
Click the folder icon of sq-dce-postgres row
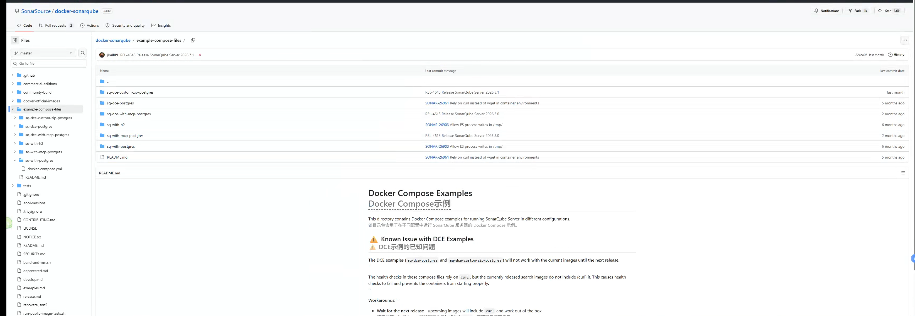tap(102, 103)
